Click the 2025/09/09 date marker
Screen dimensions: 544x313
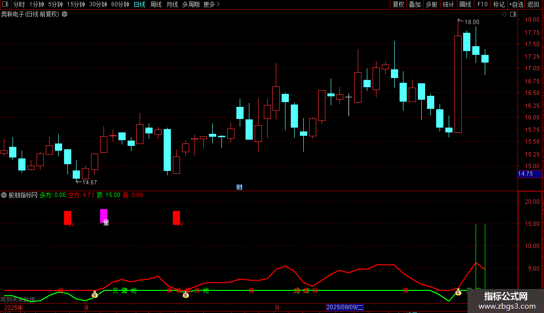pyautogui.click(x=345, y=307)
